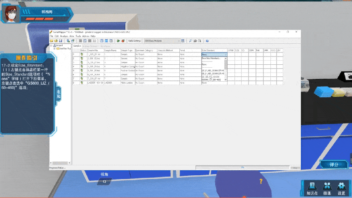
Task: Click the analysis progress bar
Action: pos(242,167)
